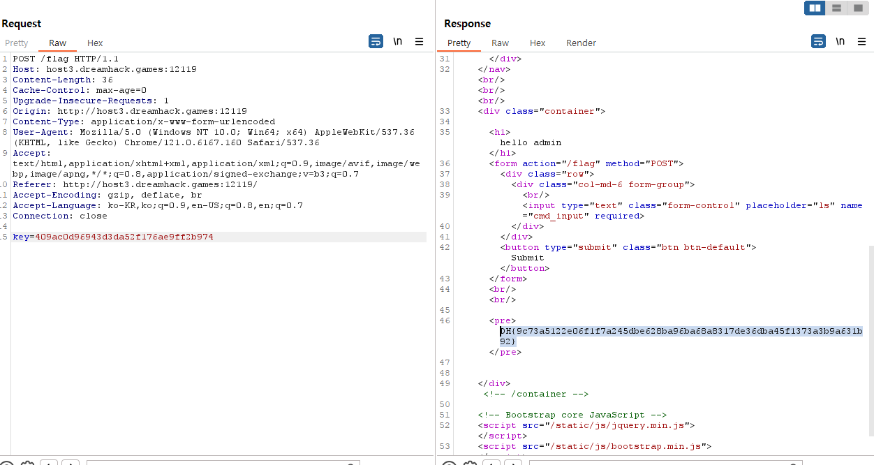Click the 'Accept-Encoding: gzip, deflate, br' header
874x465 pixels.
[x=107, y=195]
